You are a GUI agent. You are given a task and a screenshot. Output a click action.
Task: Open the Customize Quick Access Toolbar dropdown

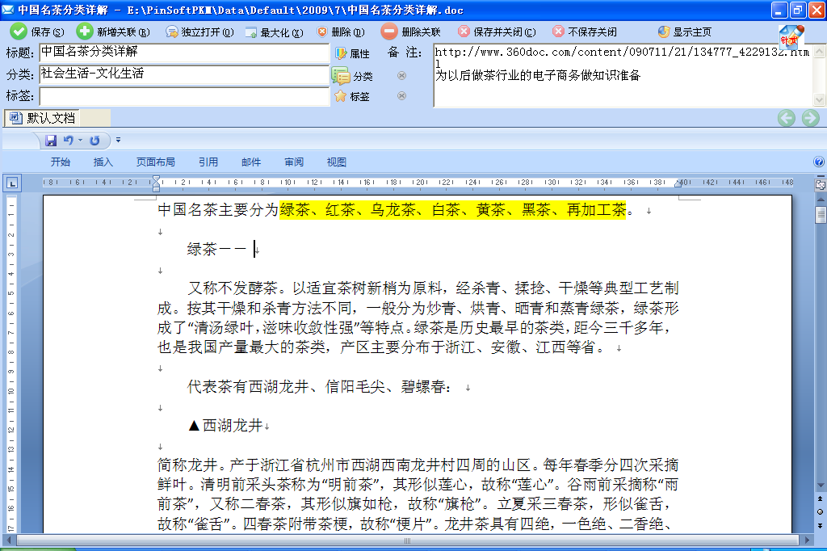118,141
